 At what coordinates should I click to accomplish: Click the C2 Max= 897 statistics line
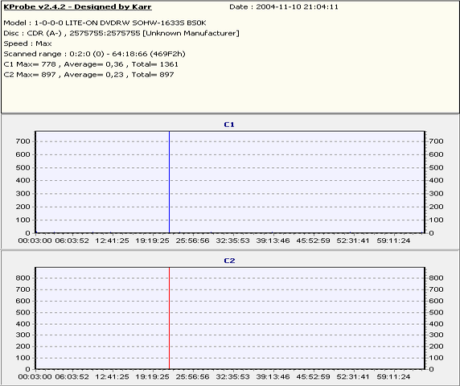pyautogui.click(x=88, y=75)
